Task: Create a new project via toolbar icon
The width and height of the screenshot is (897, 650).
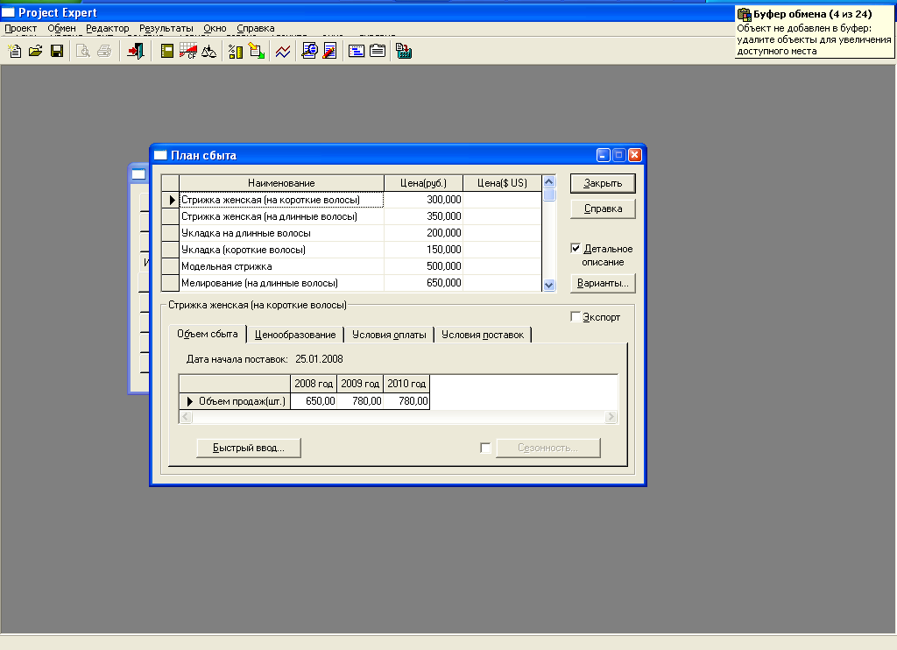Action: [x=15, y=52]
